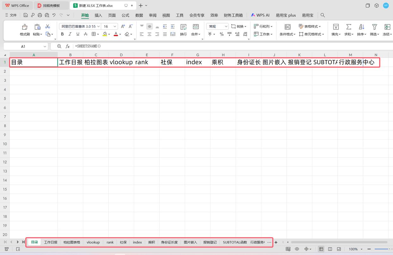Click the Format Painter (格式刷) icon
This screenshot has height=255, width=393.
point(25,27)
